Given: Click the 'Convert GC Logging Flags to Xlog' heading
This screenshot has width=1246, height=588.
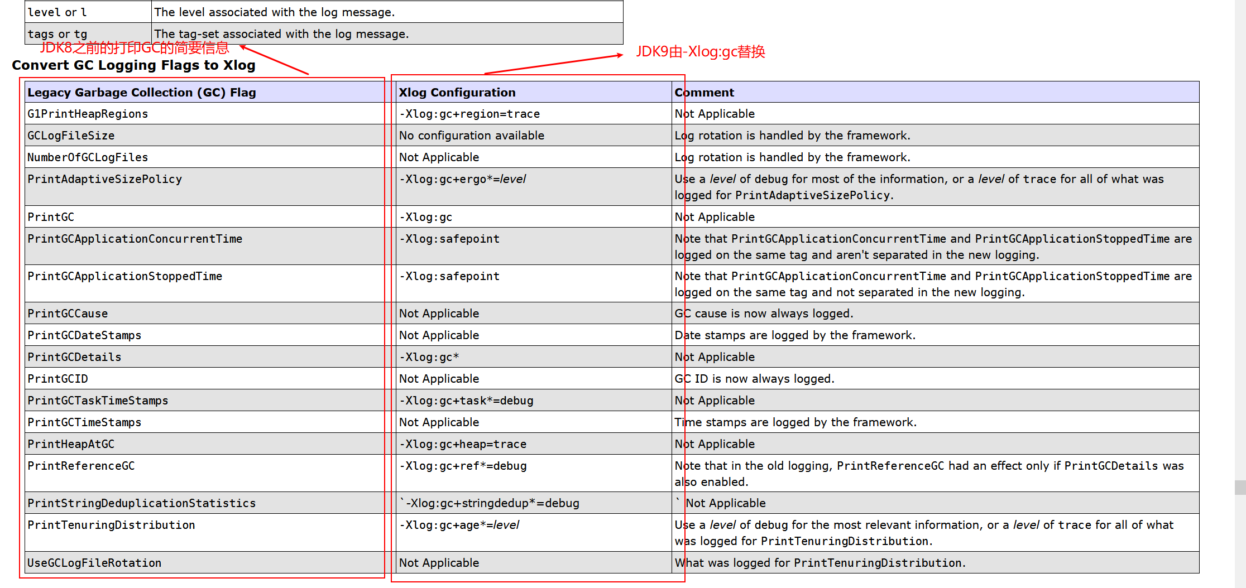Looking at the screenshot, I should [x=134, y=65].
